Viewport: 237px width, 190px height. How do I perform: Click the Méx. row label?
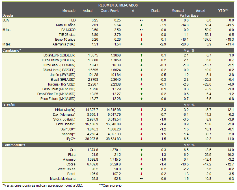pyautogui.click(x=7, y=30)
